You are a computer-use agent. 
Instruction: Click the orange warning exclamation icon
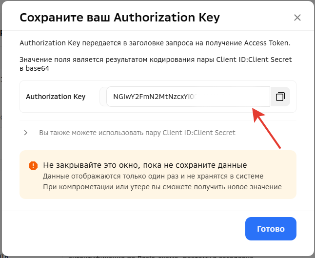[x=33, y=166]
